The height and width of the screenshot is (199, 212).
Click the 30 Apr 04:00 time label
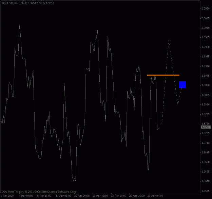[155, 196]
